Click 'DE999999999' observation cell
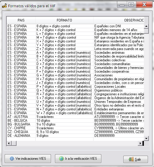The image size is (154, 167). click(119, 136)
